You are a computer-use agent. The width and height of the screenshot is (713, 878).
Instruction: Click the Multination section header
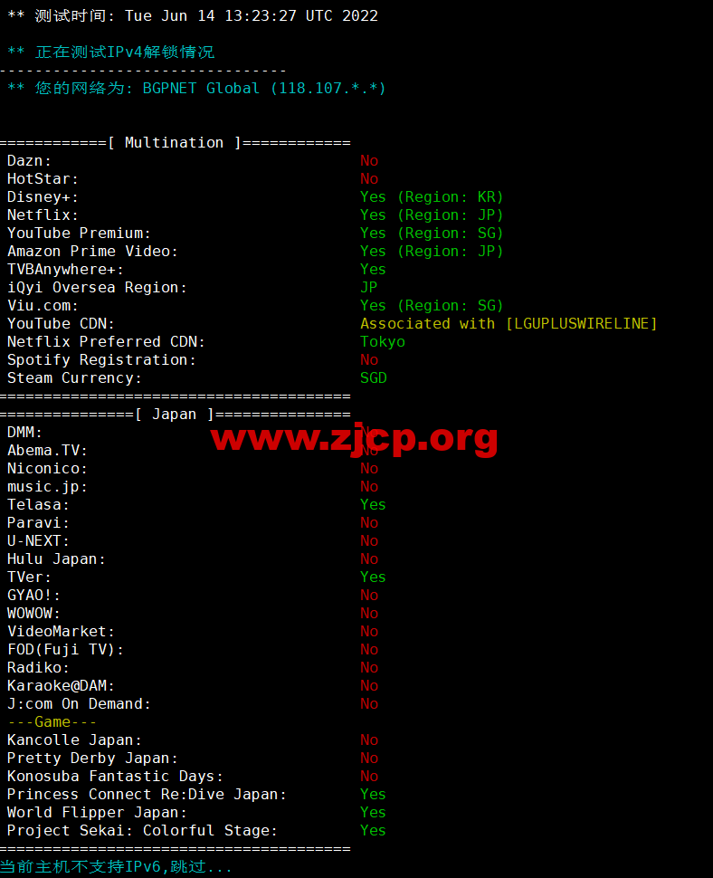(175, 143)
